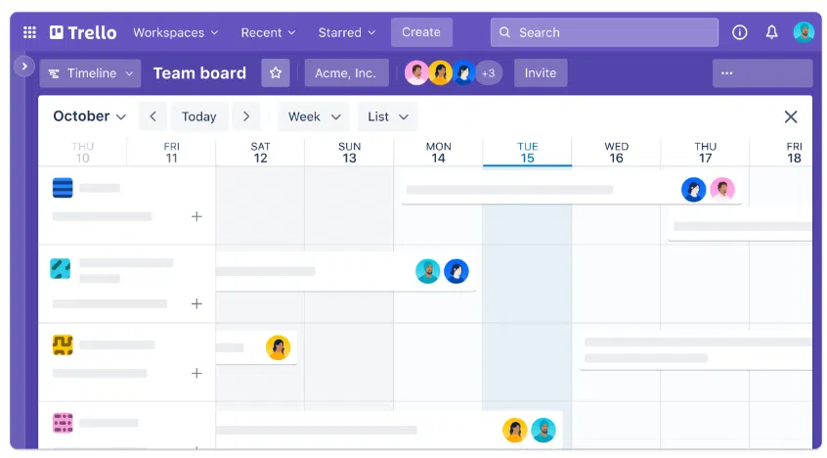Expand the Recent menu
The height and width of the screenshot is (458, 827).
click(x=268, y=32)
